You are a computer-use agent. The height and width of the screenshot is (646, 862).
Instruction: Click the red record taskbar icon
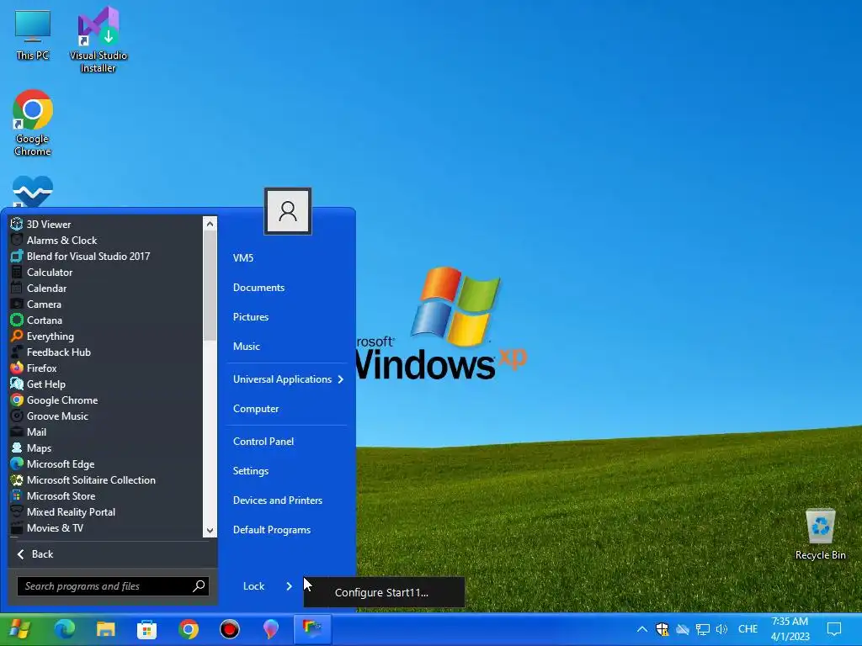(229, 629)
